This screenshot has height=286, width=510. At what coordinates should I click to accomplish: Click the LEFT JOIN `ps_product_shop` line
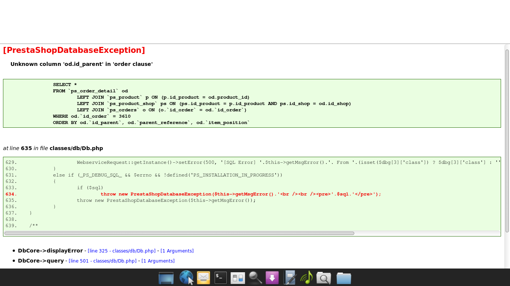pos(214,104)
